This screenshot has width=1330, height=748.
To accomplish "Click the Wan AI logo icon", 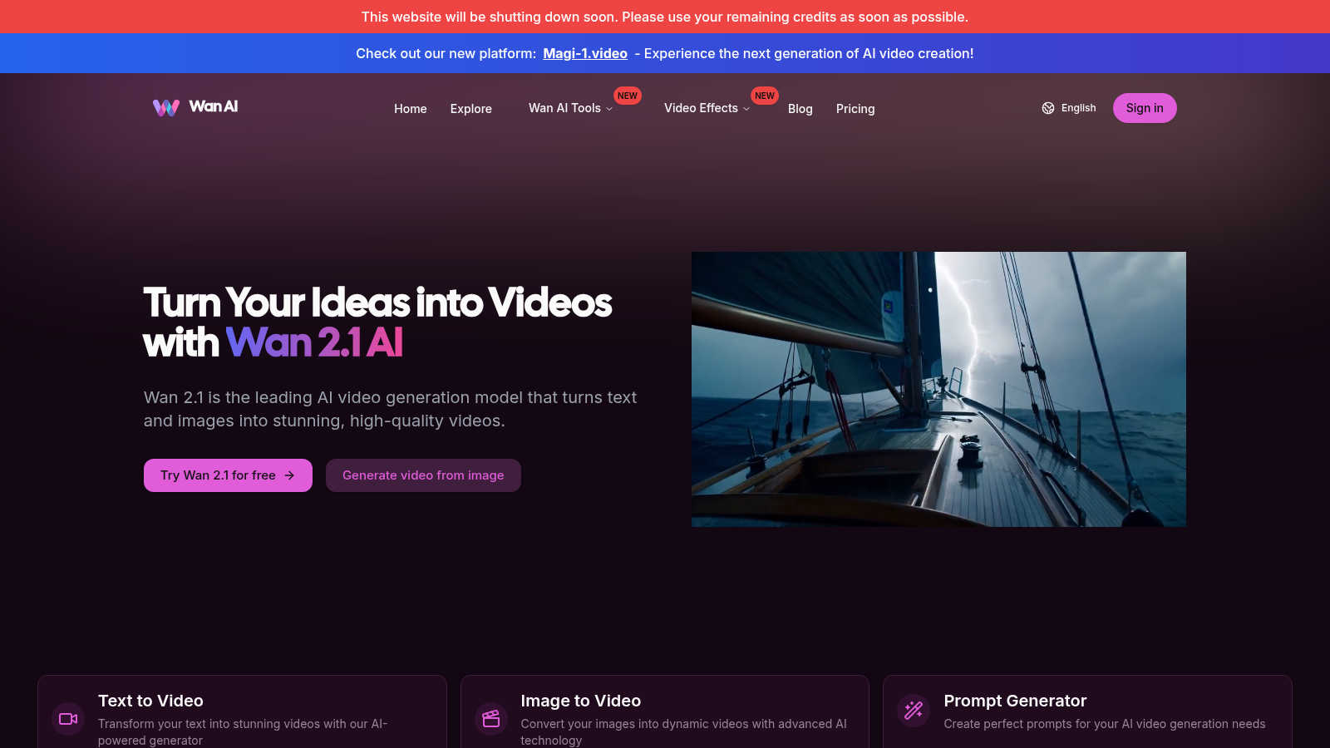I will [x=166, y=108].
